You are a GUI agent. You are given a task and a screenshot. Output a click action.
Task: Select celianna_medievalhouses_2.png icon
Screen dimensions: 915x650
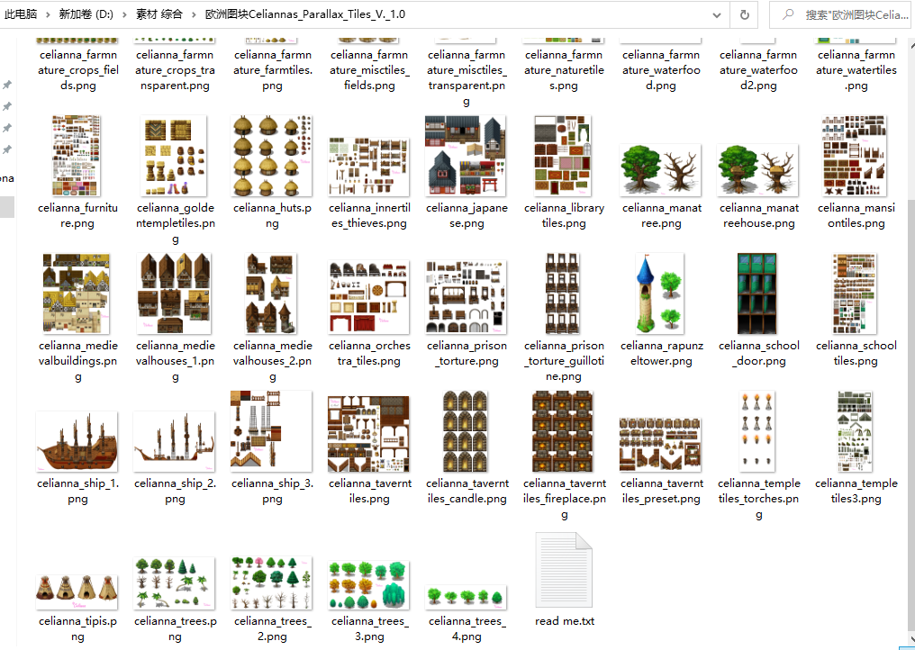[271, 293]
